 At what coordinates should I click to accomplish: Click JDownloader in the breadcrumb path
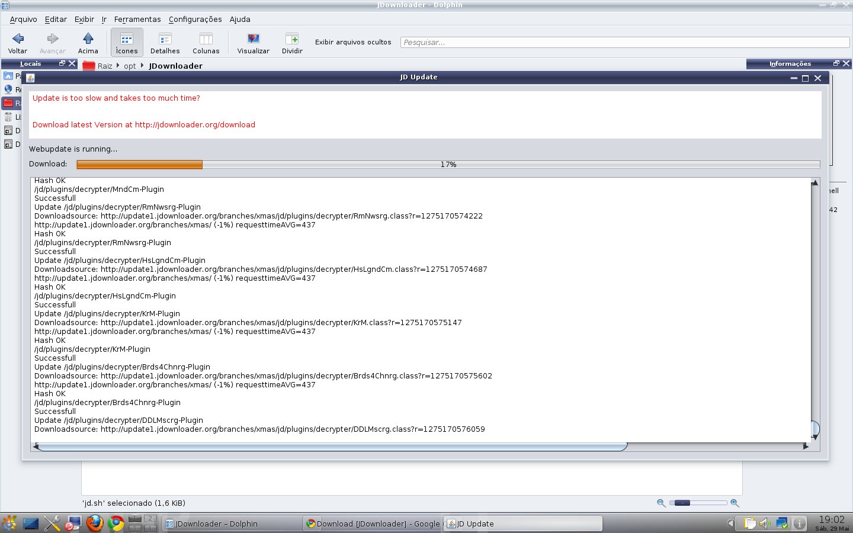coord(175,66)
